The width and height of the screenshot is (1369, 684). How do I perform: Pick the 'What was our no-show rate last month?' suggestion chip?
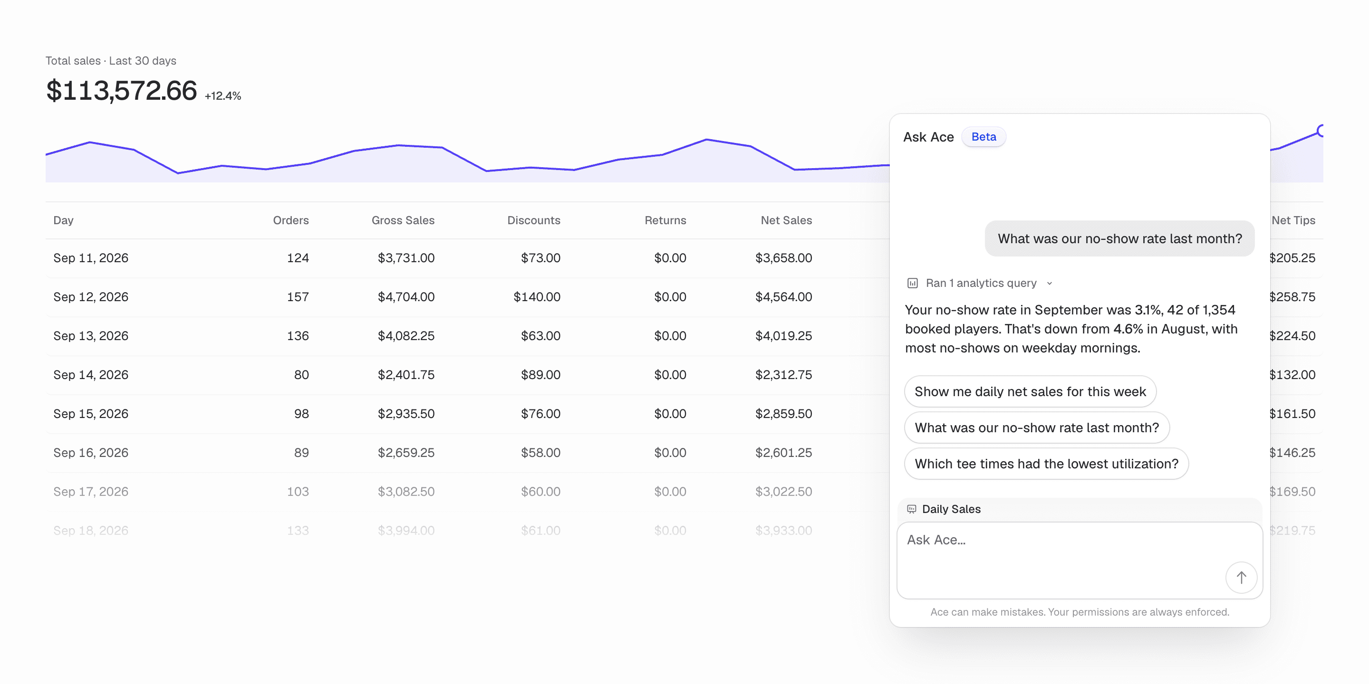tap(1036, 427)
